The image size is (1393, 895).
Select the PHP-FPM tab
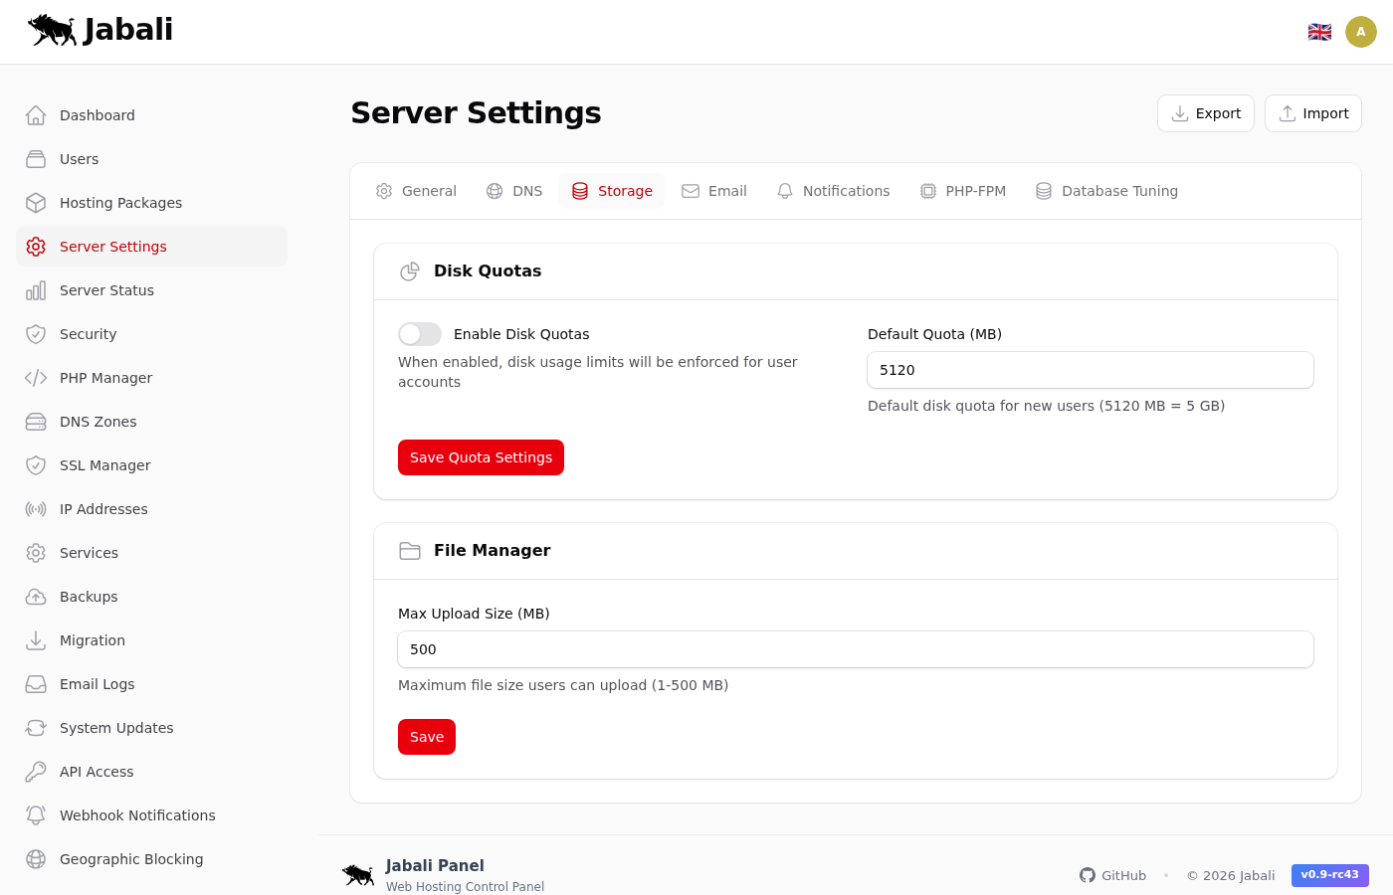962,191
